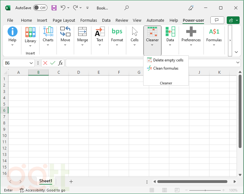Expand the formula bar
Image resolution: width=244 pixels, height=194 pixels.
pyautogui.click(x=238, y=63)
